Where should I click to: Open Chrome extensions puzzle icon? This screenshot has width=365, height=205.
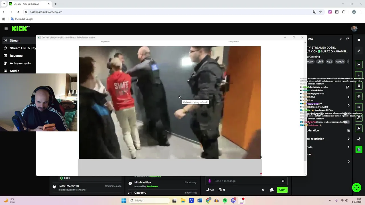point(344,12)
